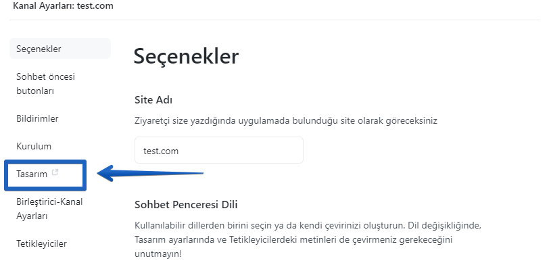Click the blue highlight frame's border
The image size is (551, 263).
click(x=45, y=162)
